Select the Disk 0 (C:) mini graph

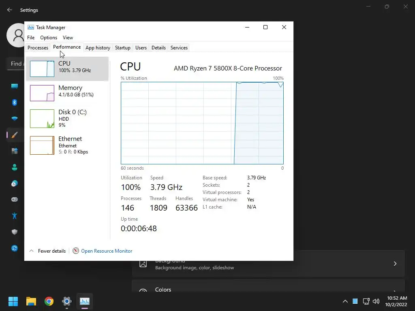pos(42,119)
